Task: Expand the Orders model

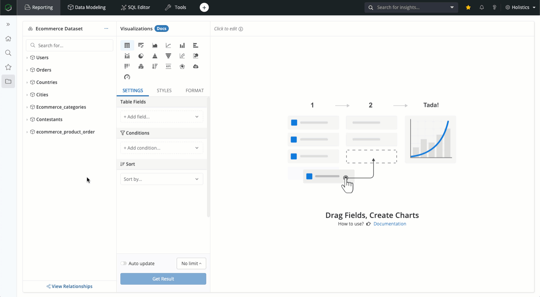Action: click(27, 70)
